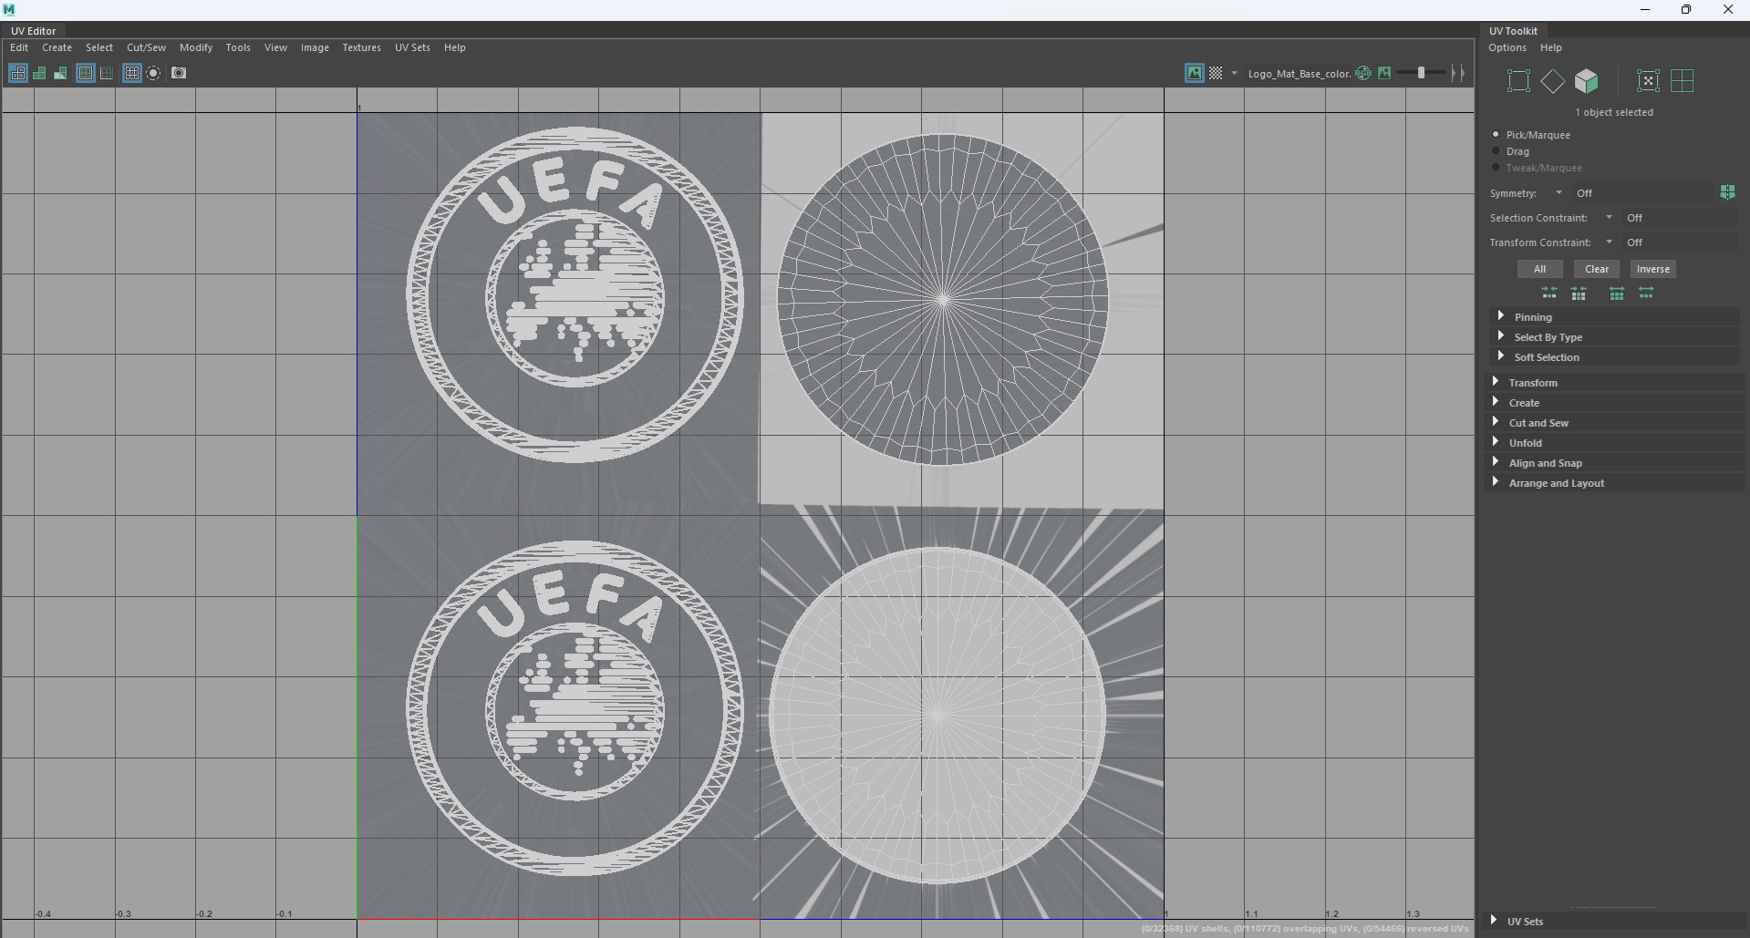Click the Logo_Mat_Base_color texture name field
Viewport: 1750px width, 938px height.
click(x=1299, y=74)
